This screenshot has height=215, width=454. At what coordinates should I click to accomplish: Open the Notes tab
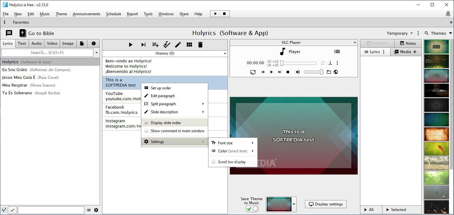(408, 43)
